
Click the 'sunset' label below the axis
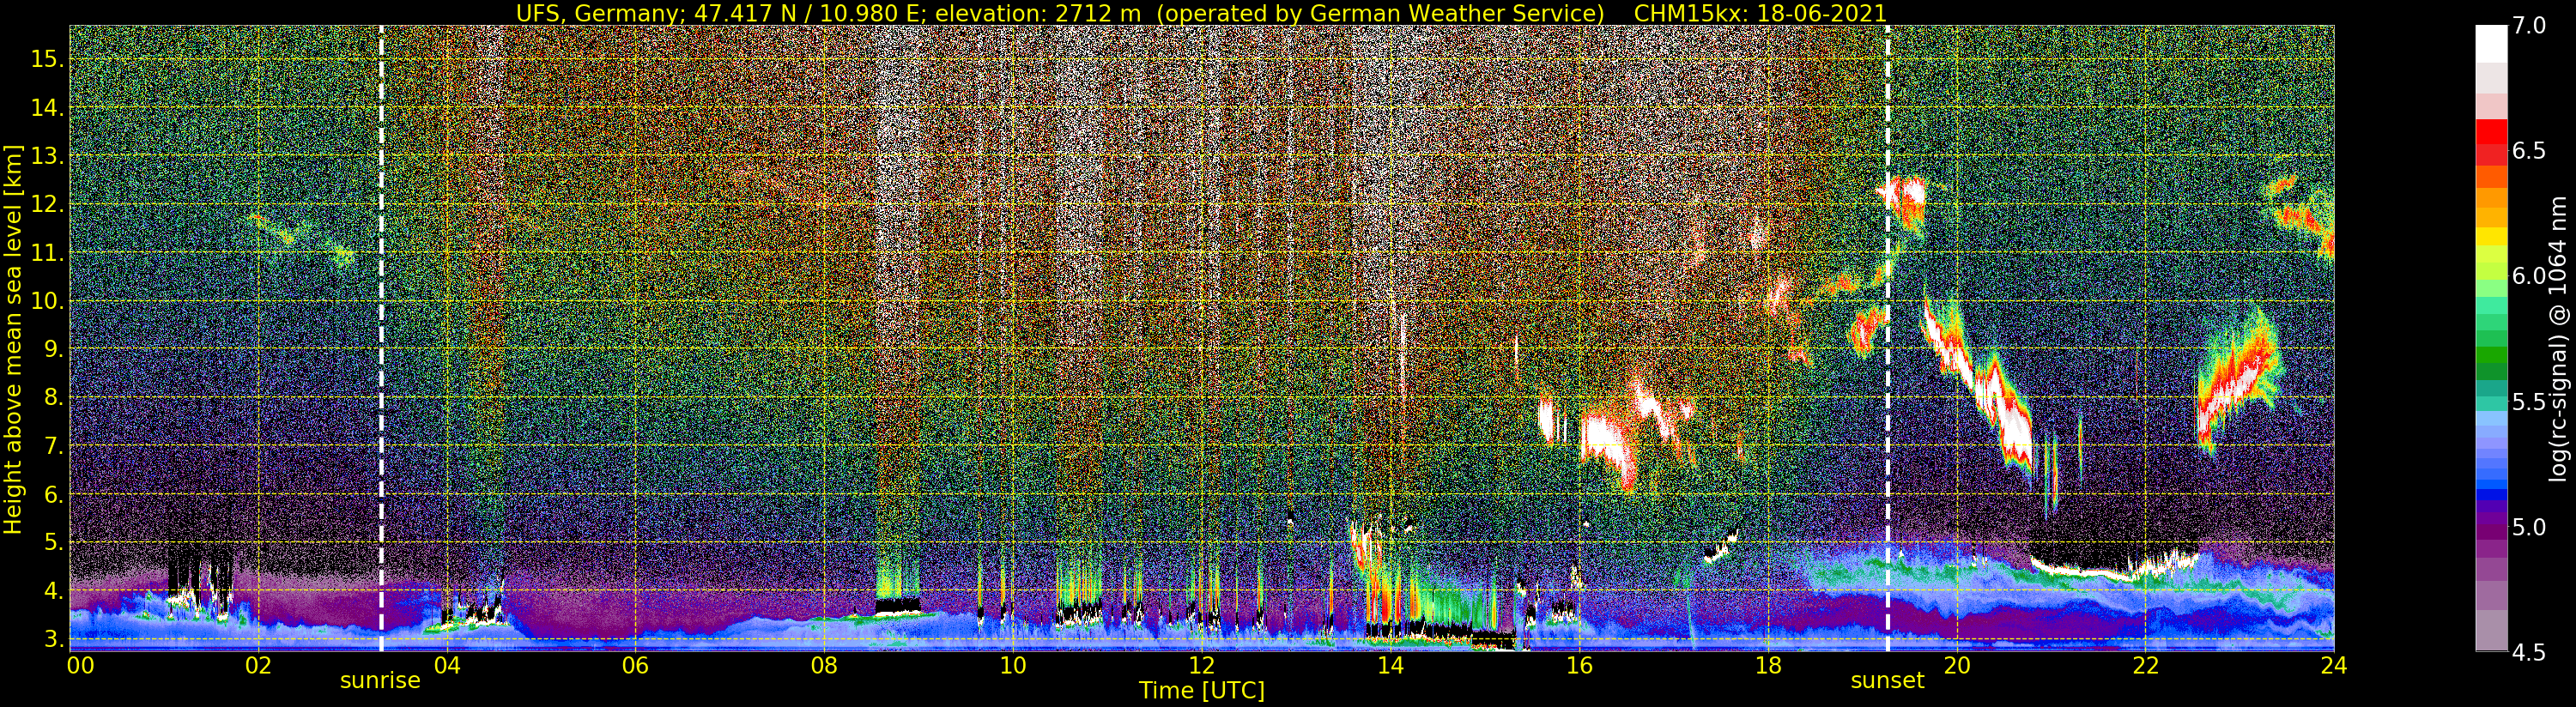(x=1887, y=681)
